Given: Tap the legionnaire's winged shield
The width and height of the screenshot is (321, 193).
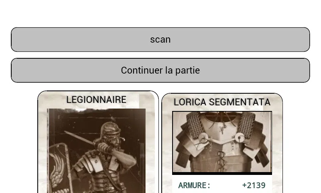Looking at the screenshot, I should [x=59, y=168].
